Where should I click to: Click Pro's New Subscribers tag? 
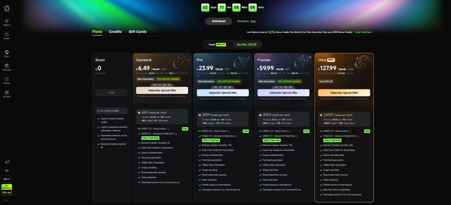206,82
